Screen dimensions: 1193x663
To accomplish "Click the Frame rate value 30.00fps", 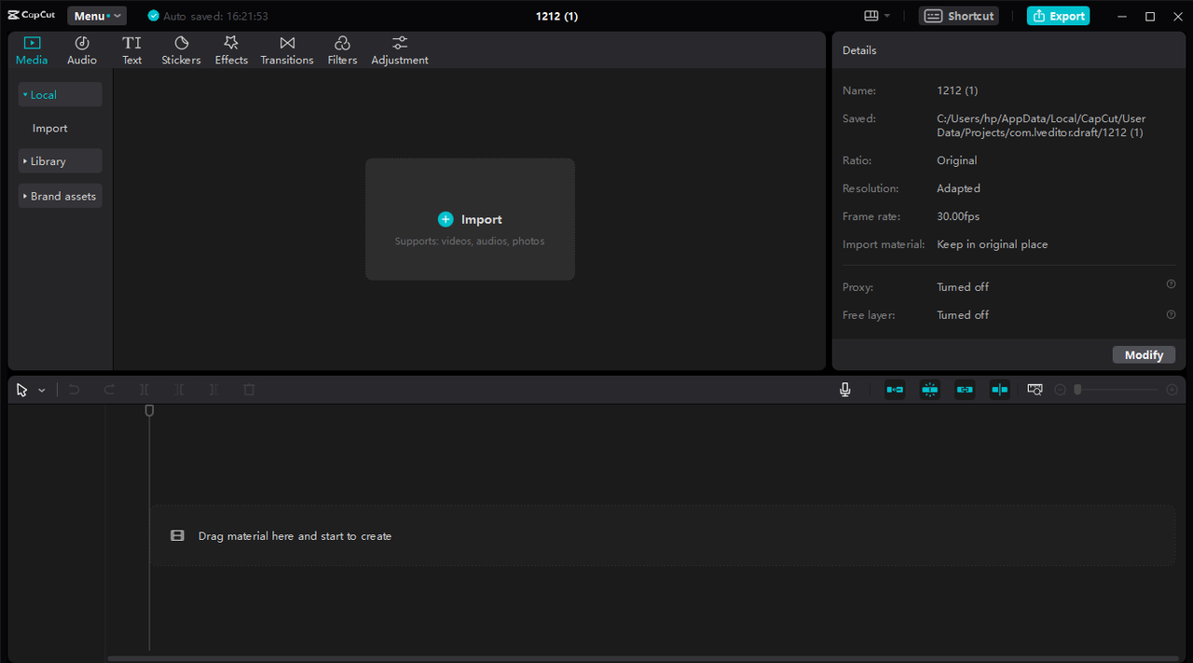I will tap(958, 216).
